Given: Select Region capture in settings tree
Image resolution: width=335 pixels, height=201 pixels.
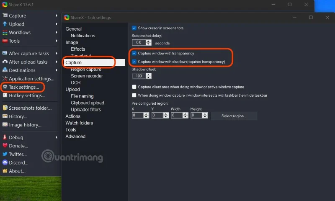Looking at the screenshot, I should (86, 69).
